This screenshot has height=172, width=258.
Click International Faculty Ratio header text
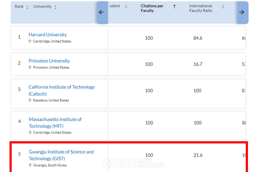pos(200,8)
